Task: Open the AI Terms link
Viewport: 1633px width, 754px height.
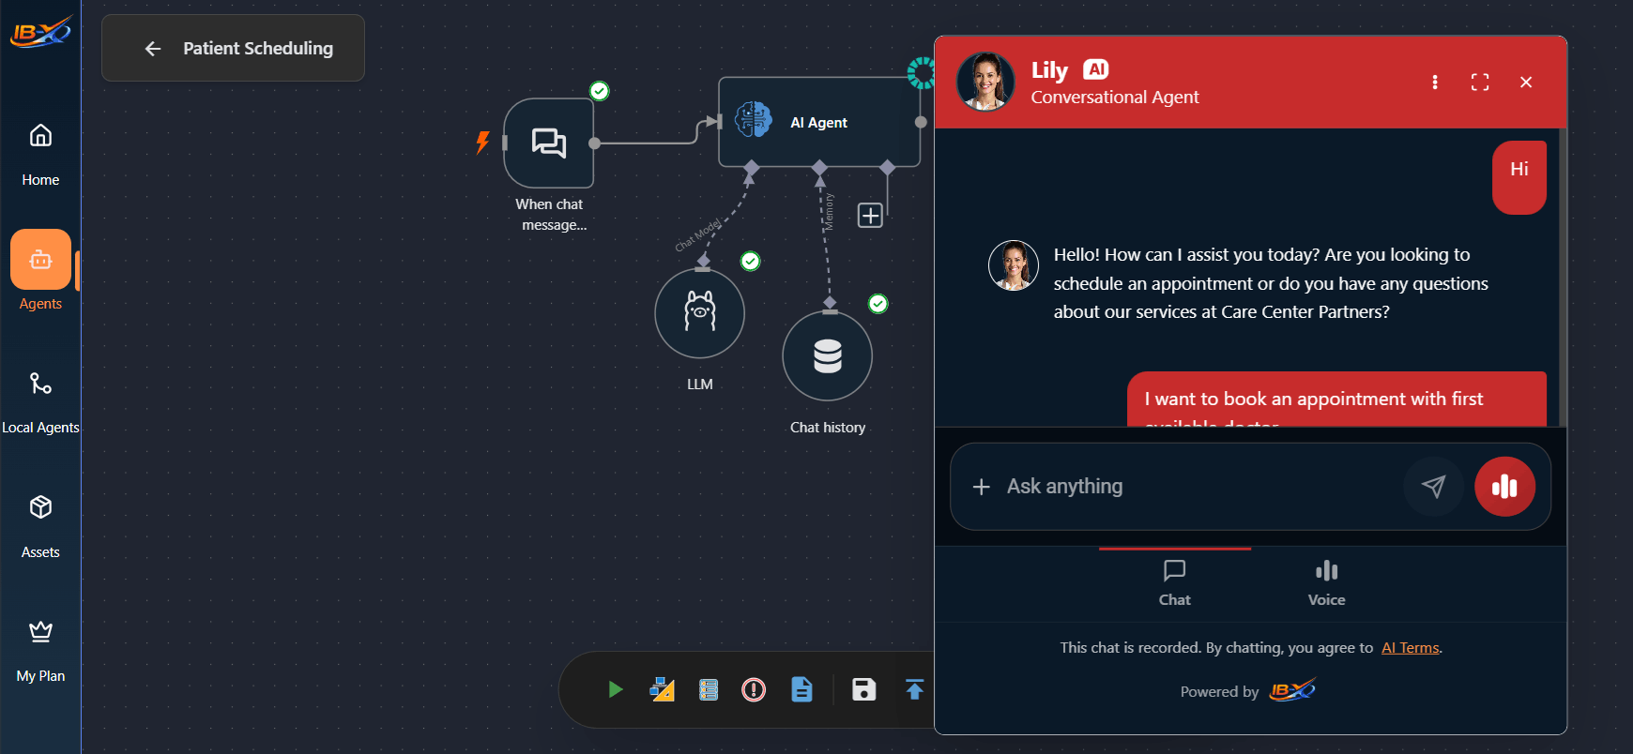Action: coord(1410,648)
